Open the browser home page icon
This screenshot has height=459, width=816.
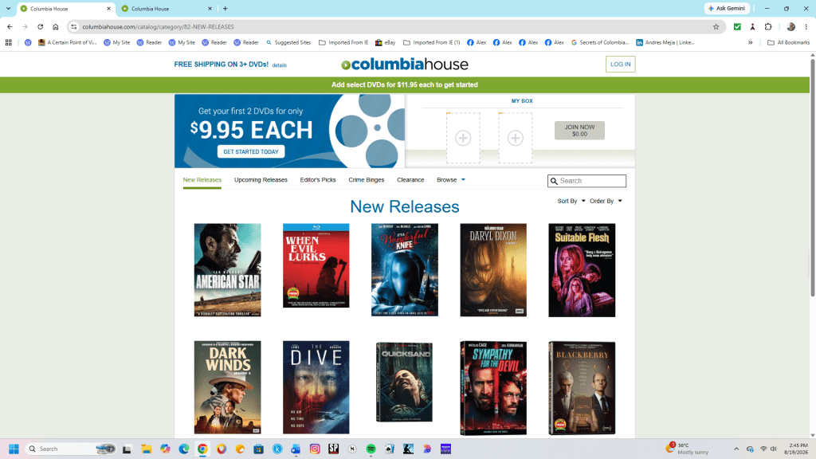(x=55, y=26)
